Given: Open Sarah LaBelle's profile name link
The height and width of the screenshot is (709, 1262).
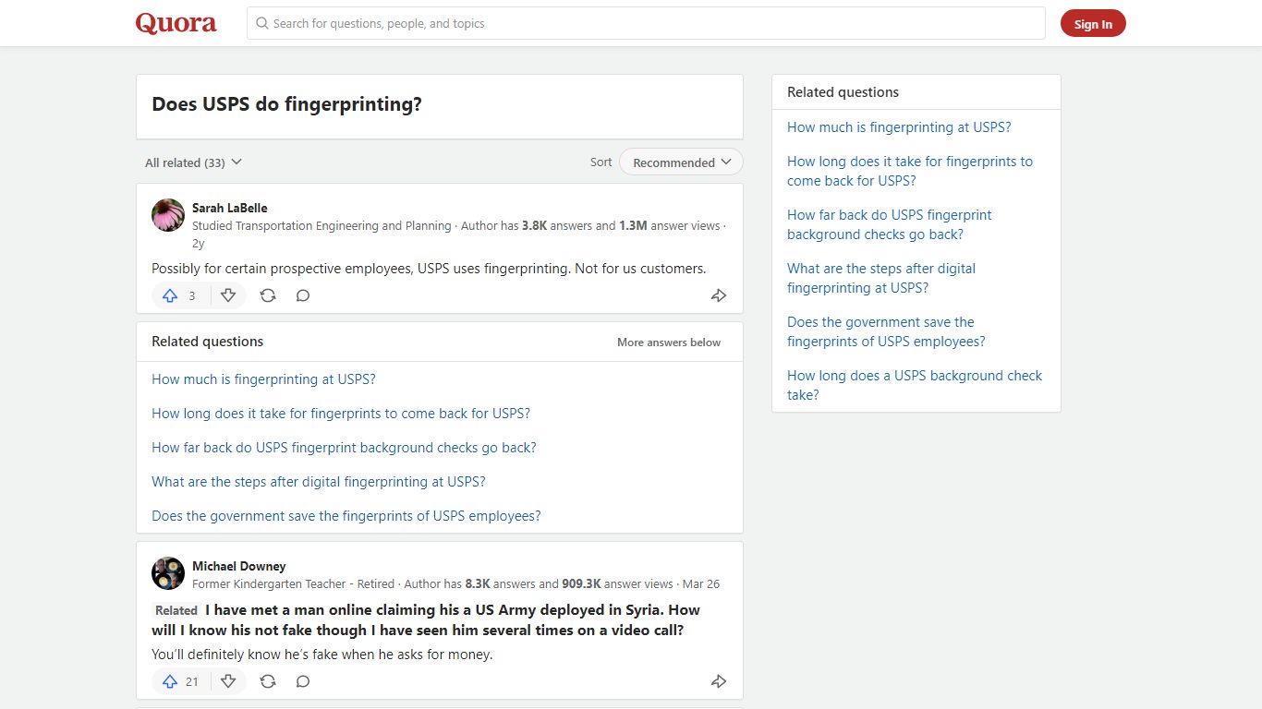Looking at the screenshot, I should point(230,208).
